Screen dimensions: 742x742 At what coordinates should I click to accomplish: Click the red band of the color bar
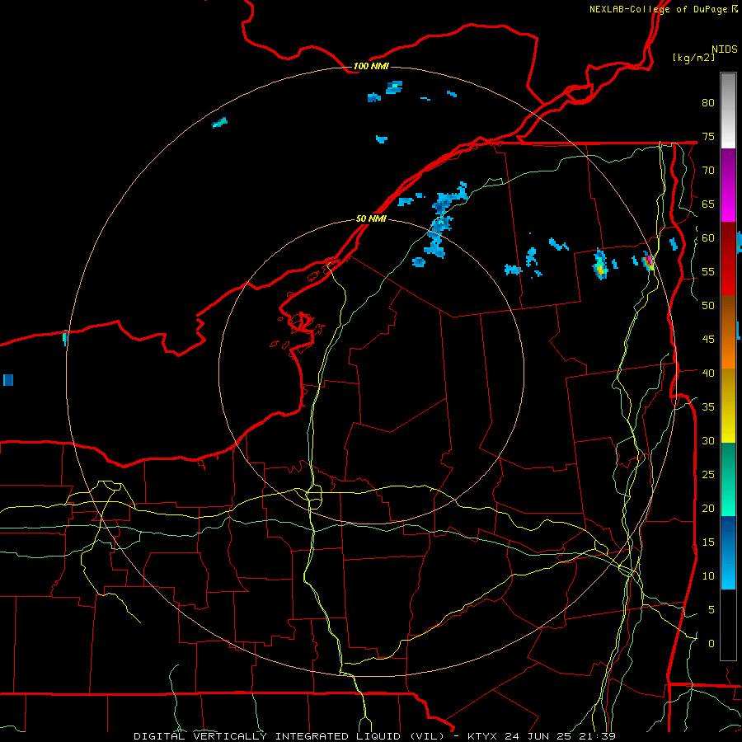coord(728,259)
